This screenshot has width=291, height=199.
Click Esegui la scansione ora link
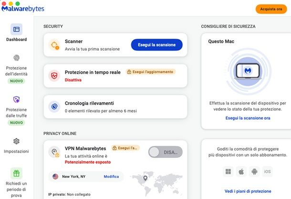[x=248, y=118]
